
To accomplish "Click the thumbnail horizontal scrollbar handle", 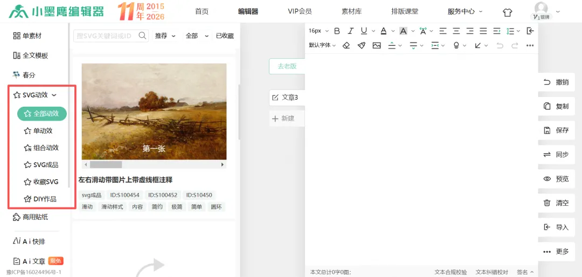I will click(106, 164).
